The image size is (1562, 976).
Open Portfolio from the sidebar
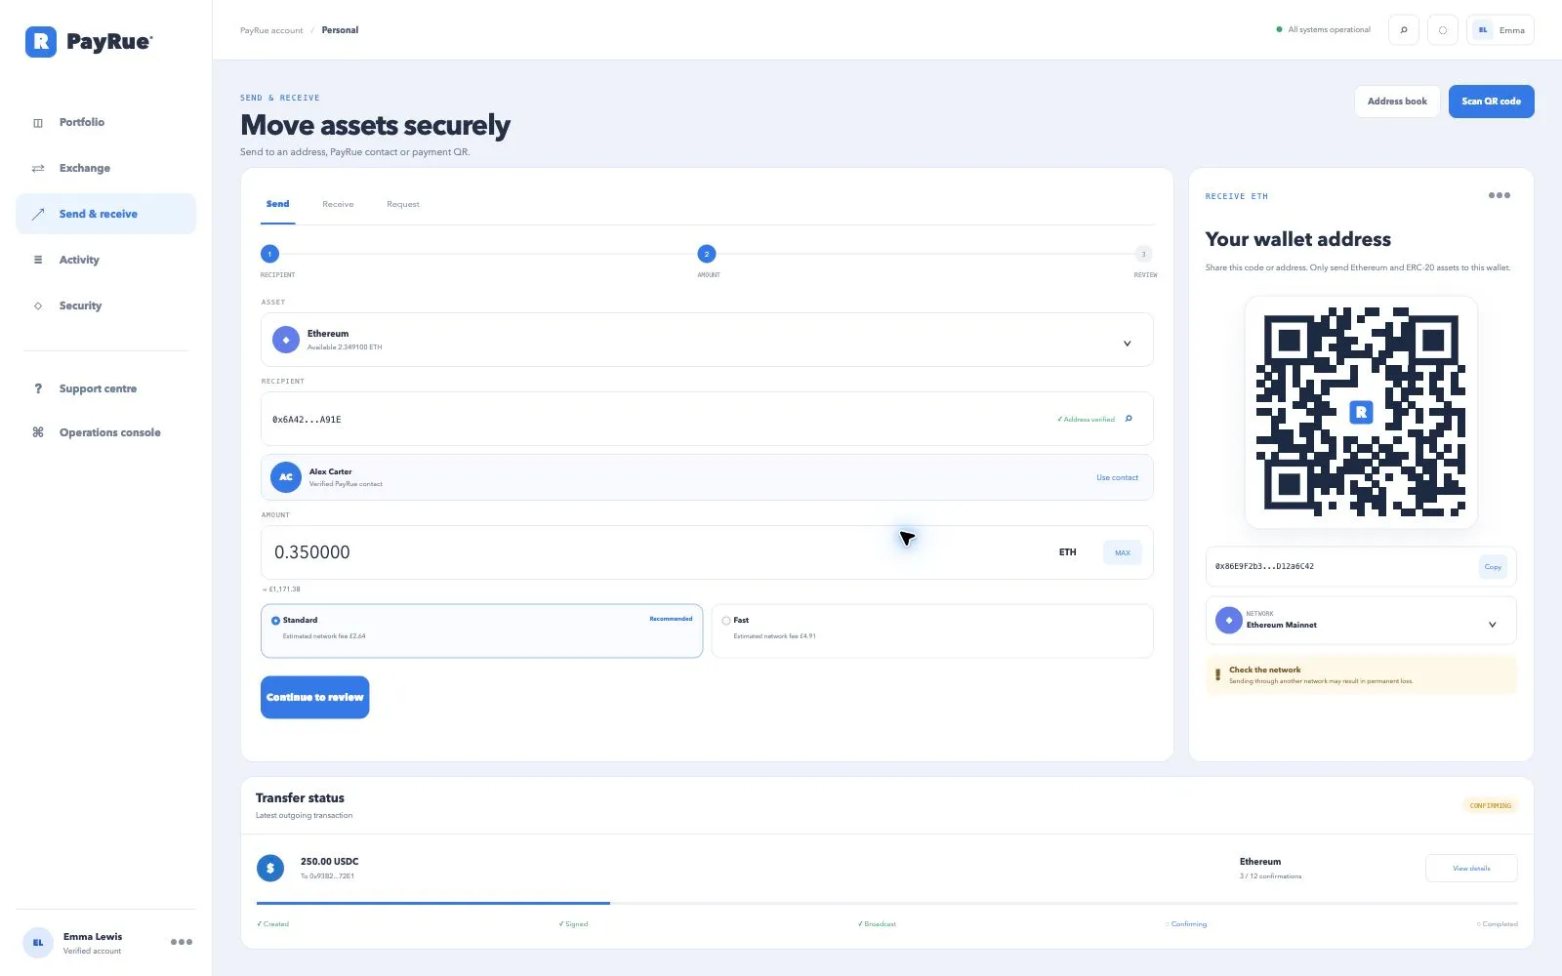[x=105, y=122]
